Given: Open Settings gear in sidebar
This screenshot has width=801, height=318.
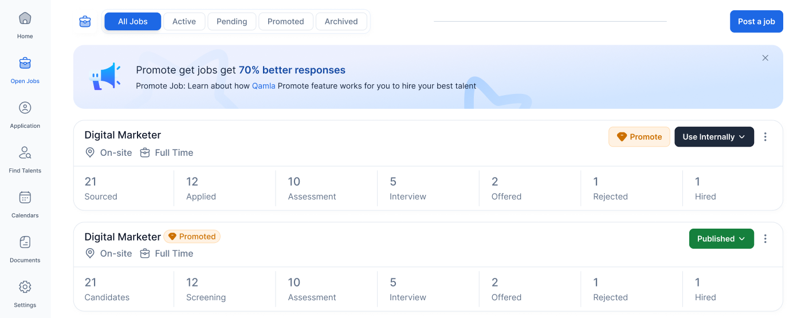Looking at the screenshot, I should [25, 287].
